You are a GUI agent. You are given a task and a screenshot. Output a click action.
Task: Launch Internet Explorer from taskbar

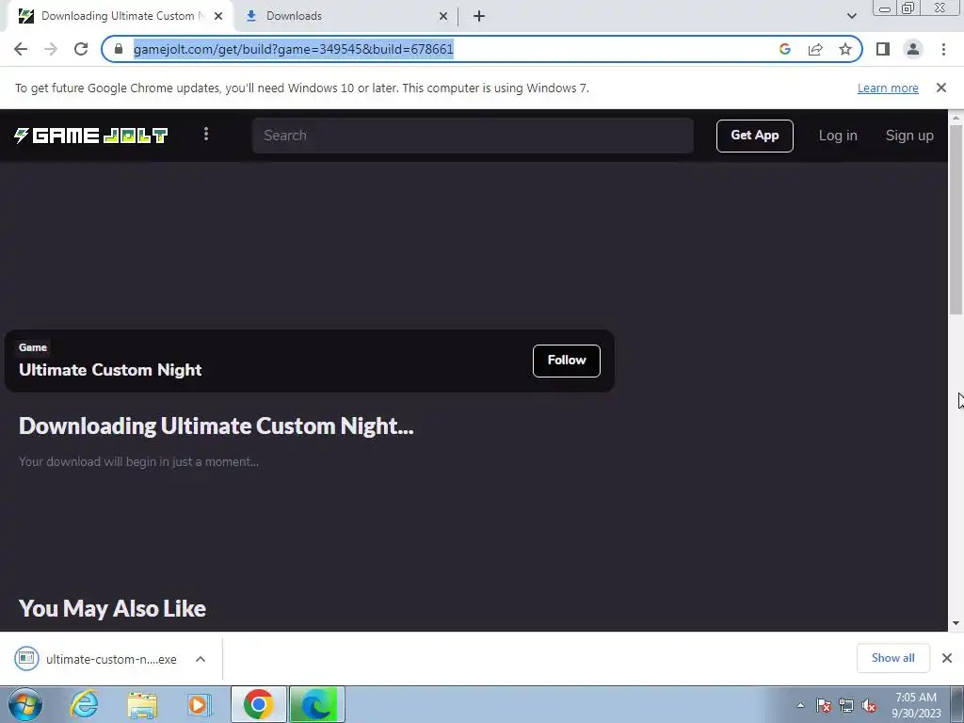tap(84, 704)
